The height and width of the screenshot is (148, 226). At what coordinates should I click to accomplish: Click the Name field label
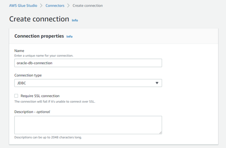coord(19,51)
